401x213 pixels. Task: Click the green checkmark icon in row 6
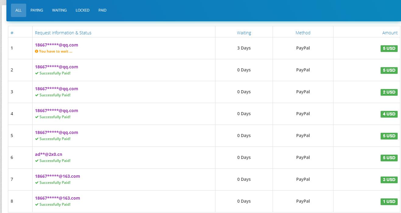point(37,161)
